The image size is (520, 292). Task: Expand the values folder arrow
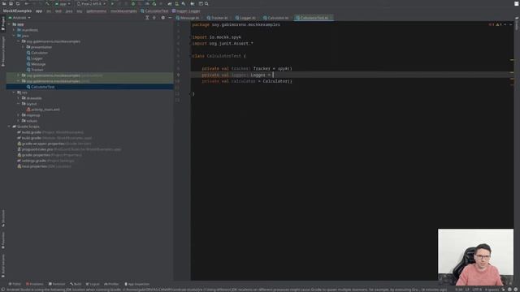tap(19, 121)
